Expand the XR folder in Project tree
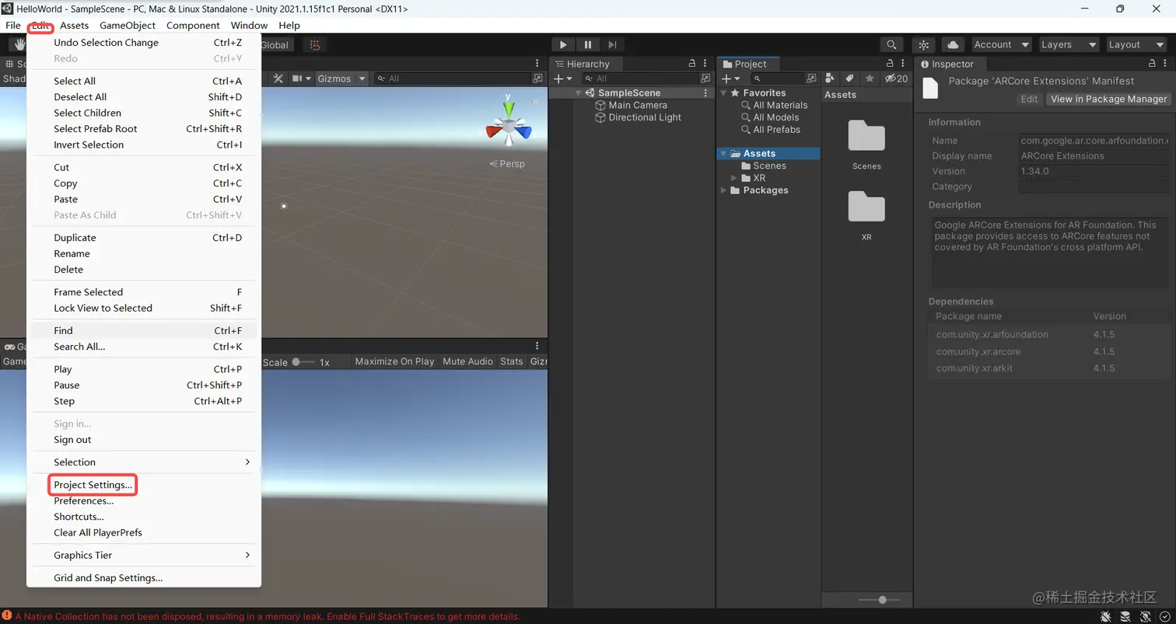Image resolution: width=1176 pixels, height=624 pixels. (x=735, y=178)
